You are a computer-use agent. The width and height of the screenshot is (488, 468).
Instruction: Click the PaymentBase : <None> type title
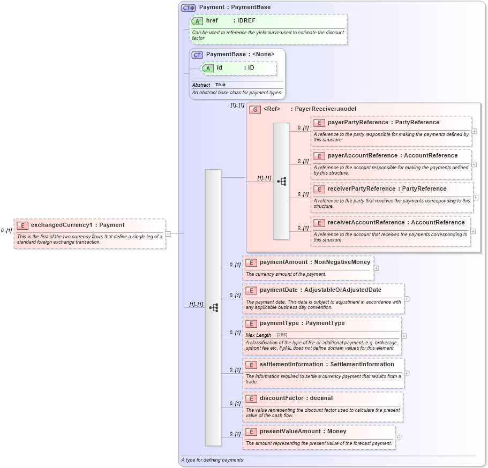(241, 54)
